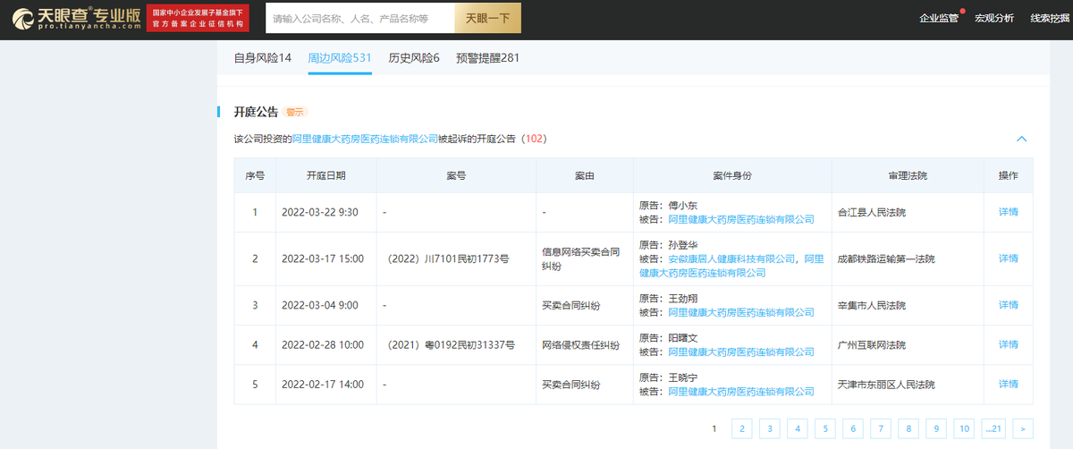Click case number (2022)川7101民初1773号
Viewport: 1073px width, 449px height.
[446, 258]
